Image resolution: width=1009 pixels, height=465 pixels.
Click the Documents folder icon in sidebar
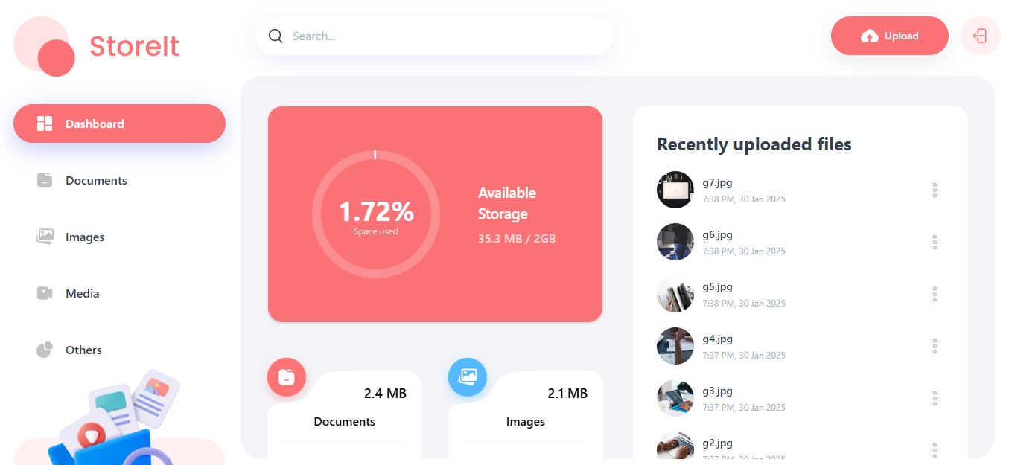[x=45, y=180]
